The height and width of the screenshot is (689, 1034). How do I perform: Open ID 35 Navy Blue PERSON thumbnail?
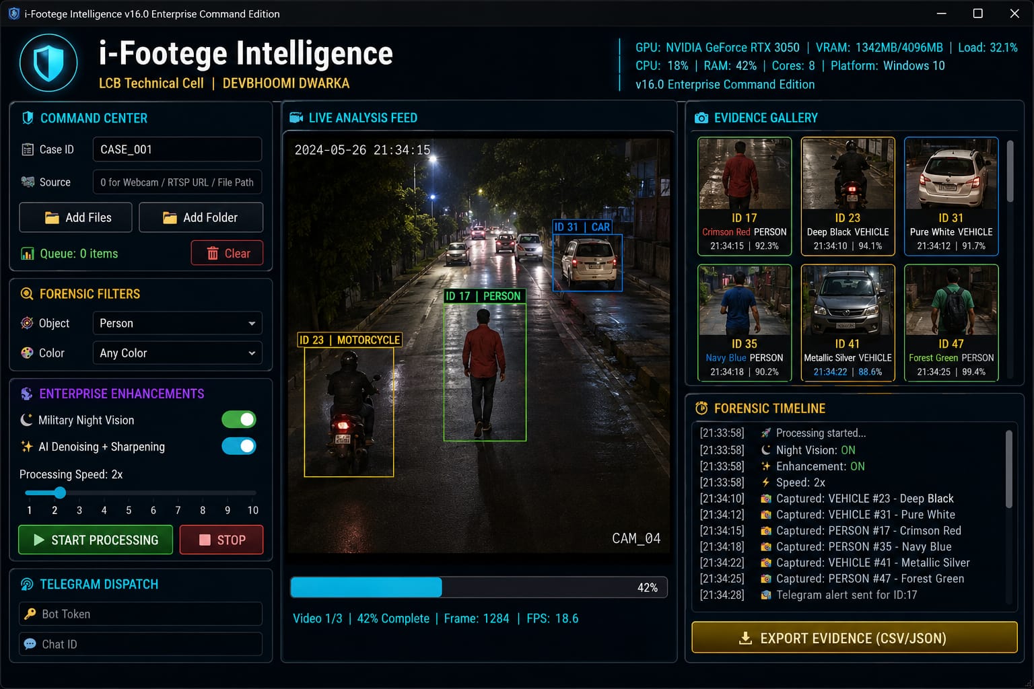tap(745, 323)
